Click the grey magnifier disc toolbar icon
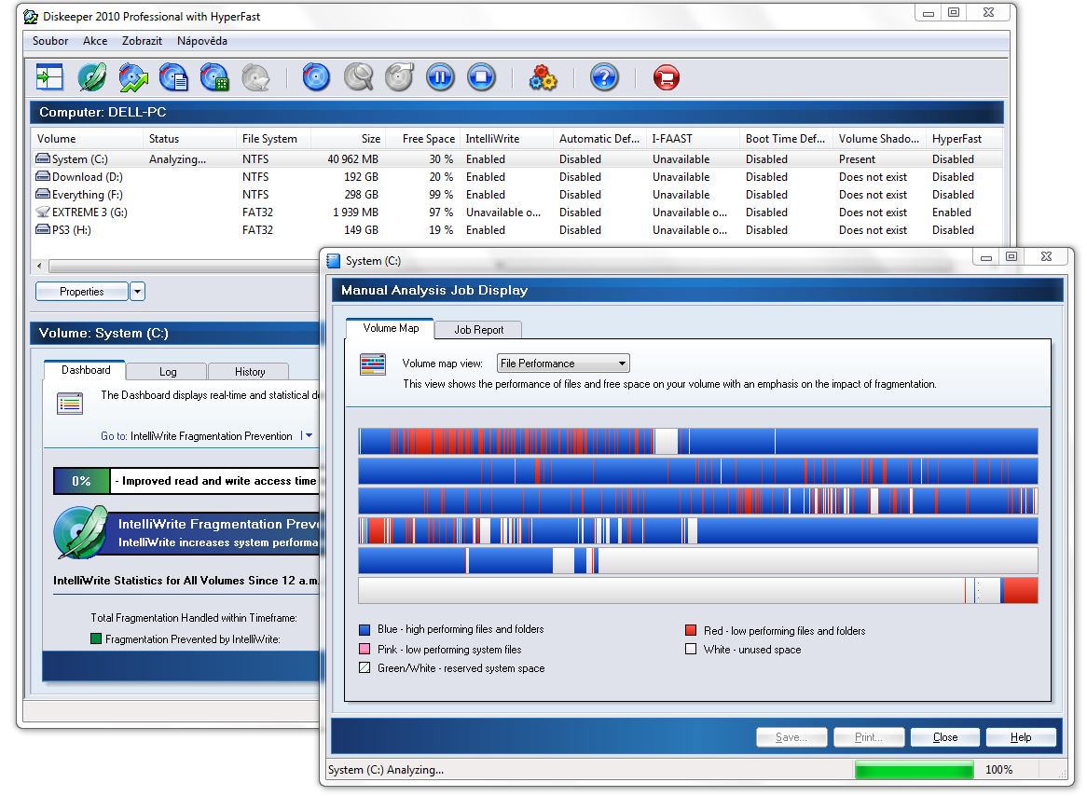 [x=358, y=77]
